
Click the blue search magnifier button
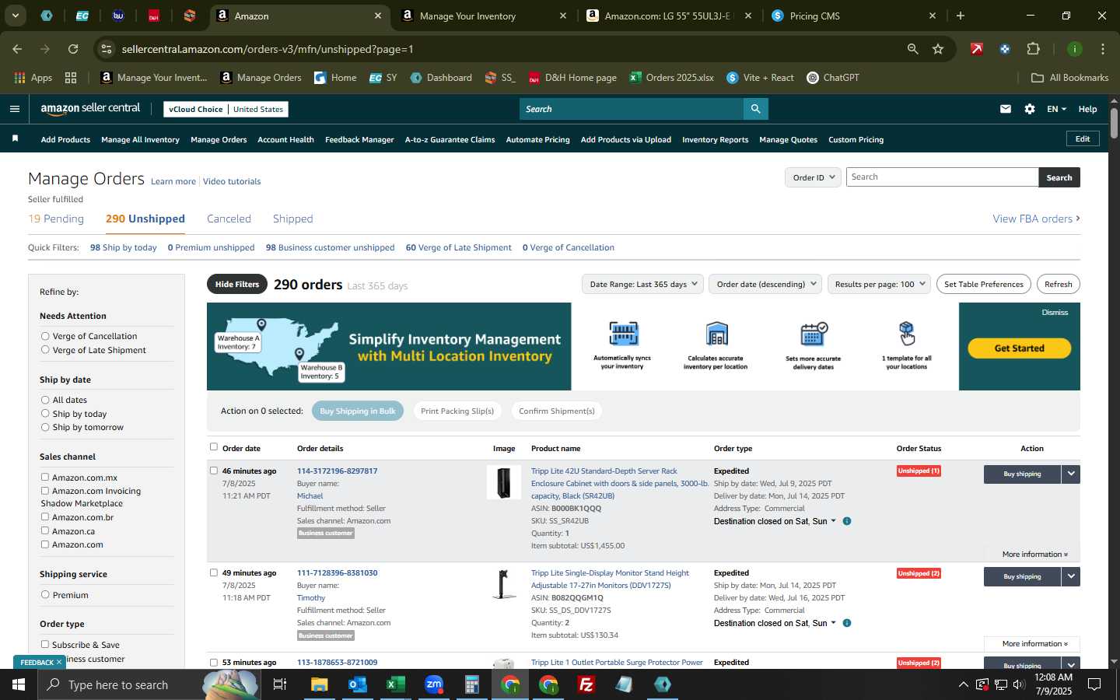755,109
